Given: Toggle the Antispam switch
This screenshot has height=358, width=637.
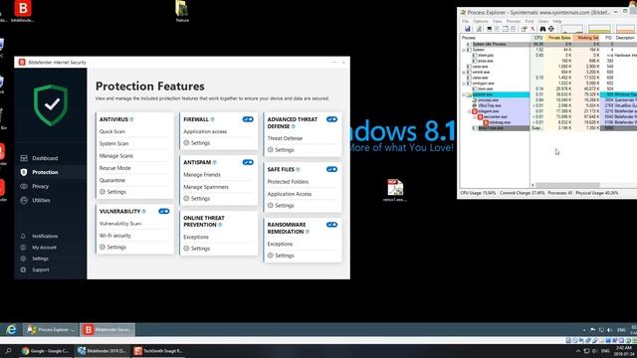Looking at the screenshot, I should (248, 162).
